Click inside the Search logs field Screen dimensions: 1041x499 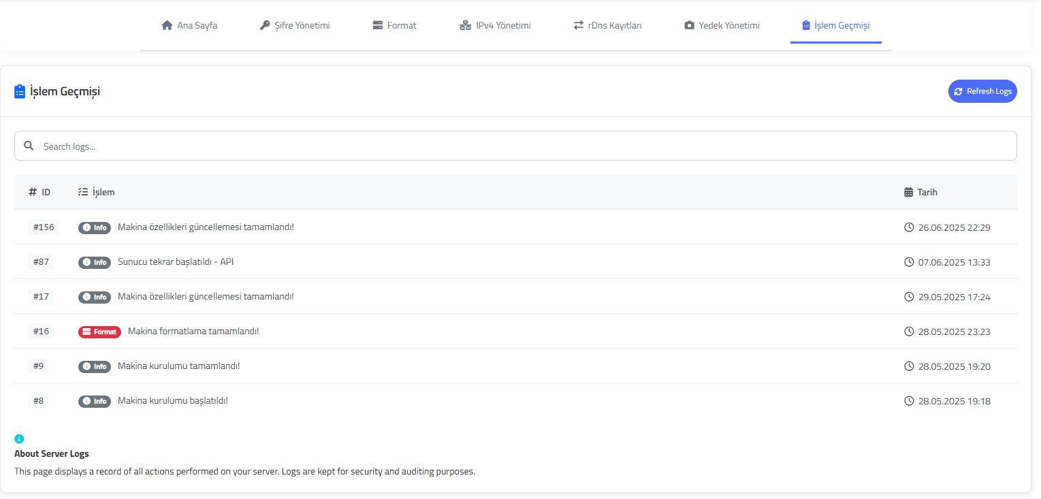pos(517,146)
